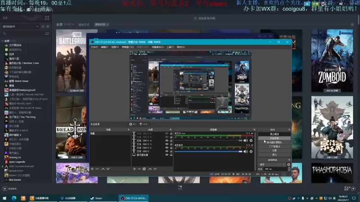The height and width of the screenshot is (202, 360).
Task: Click the transition duration input field
Action: click(x=275, y=169)
